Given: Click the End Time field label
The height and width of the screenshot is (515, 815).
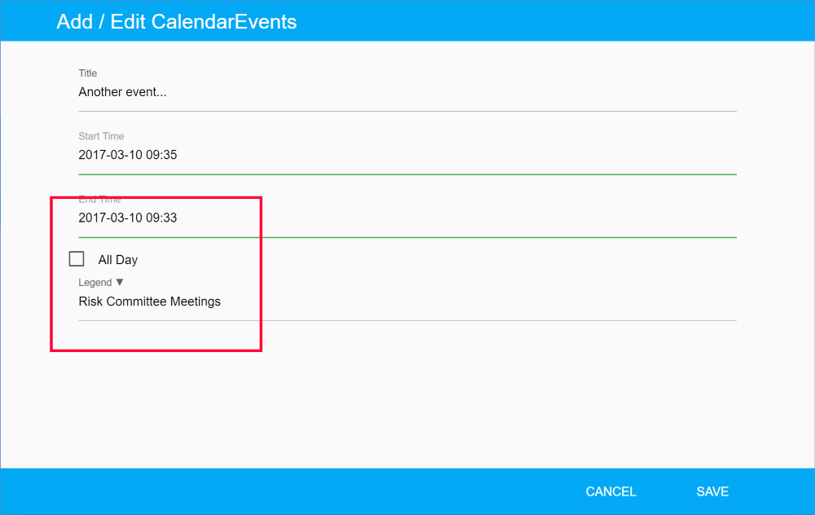Looking at the screenshot, I should point(99,199).
